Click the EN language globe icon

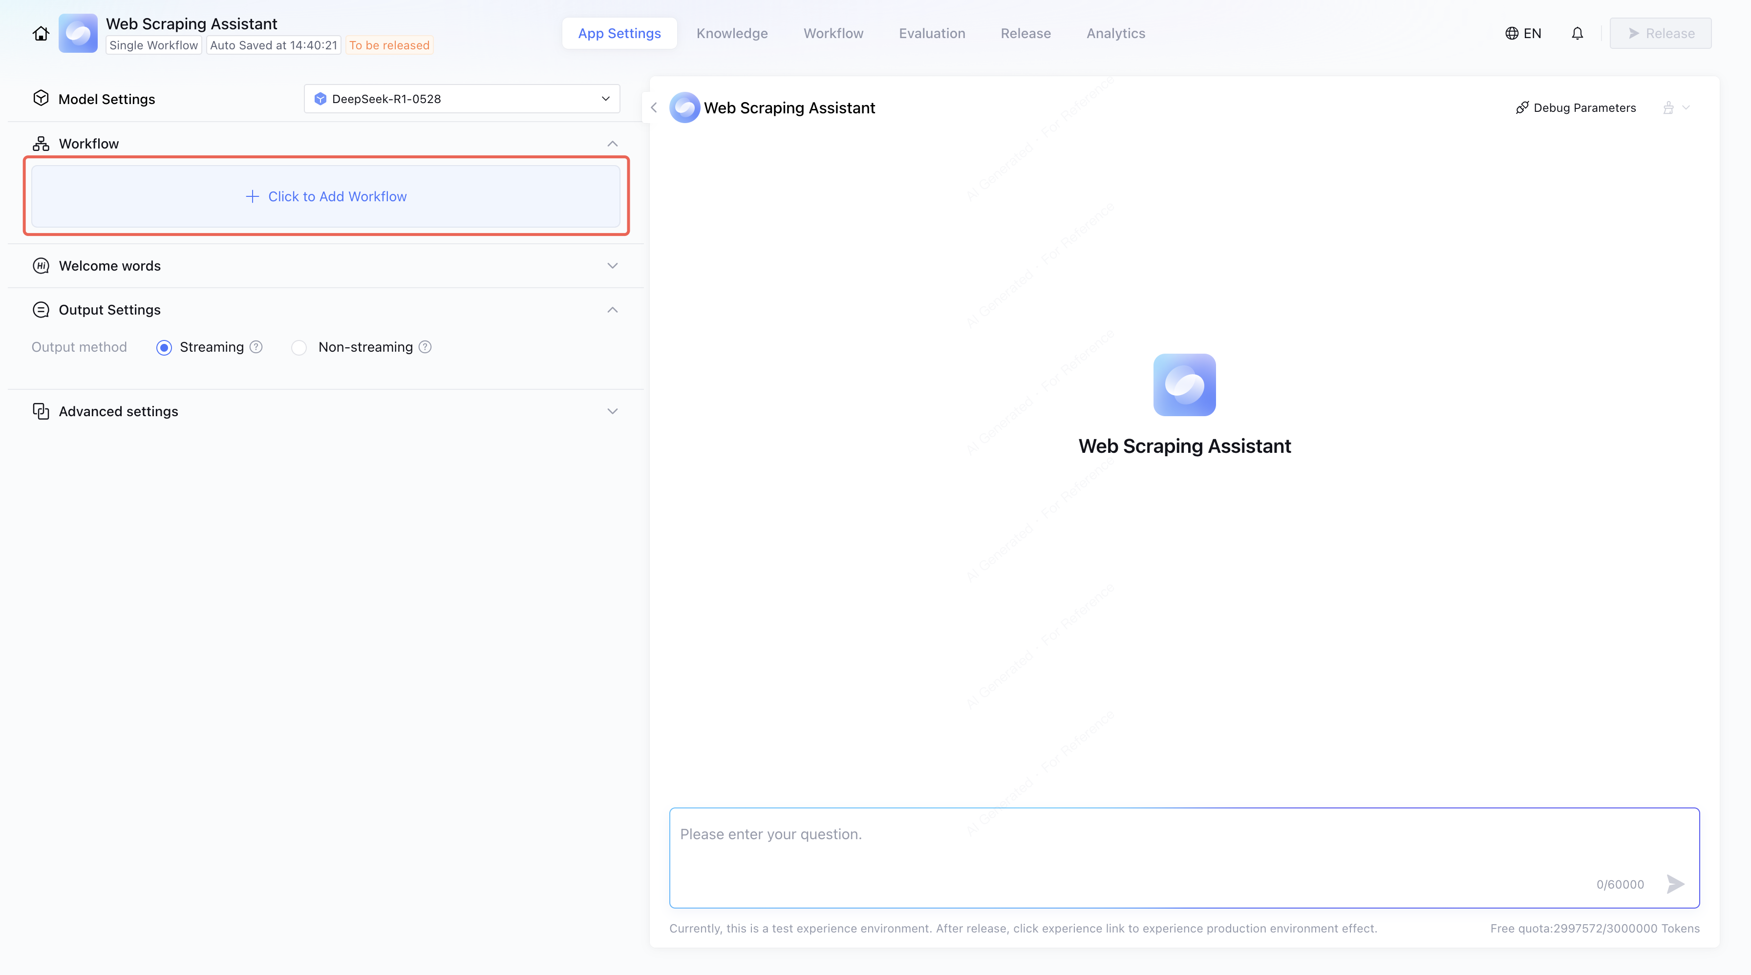tap(1511, 33)
